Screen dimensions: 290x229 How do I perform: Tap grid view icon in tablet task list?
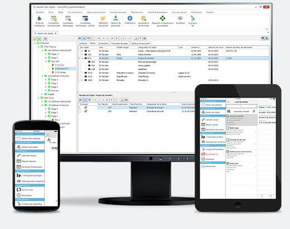pos(229,111)
